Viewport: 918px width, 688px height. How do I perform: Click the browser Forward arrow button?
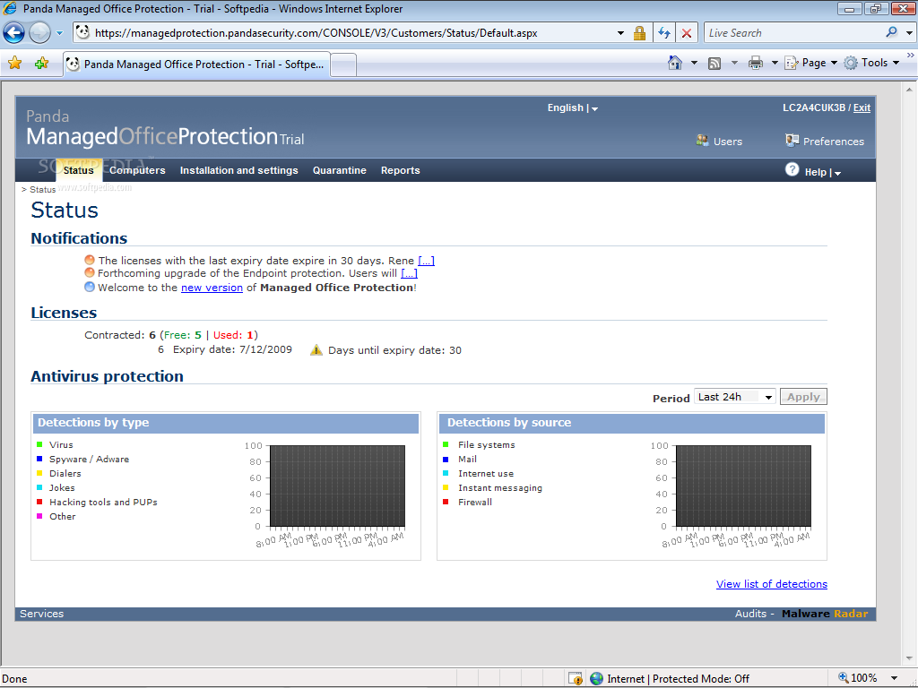tap(39, 33)
